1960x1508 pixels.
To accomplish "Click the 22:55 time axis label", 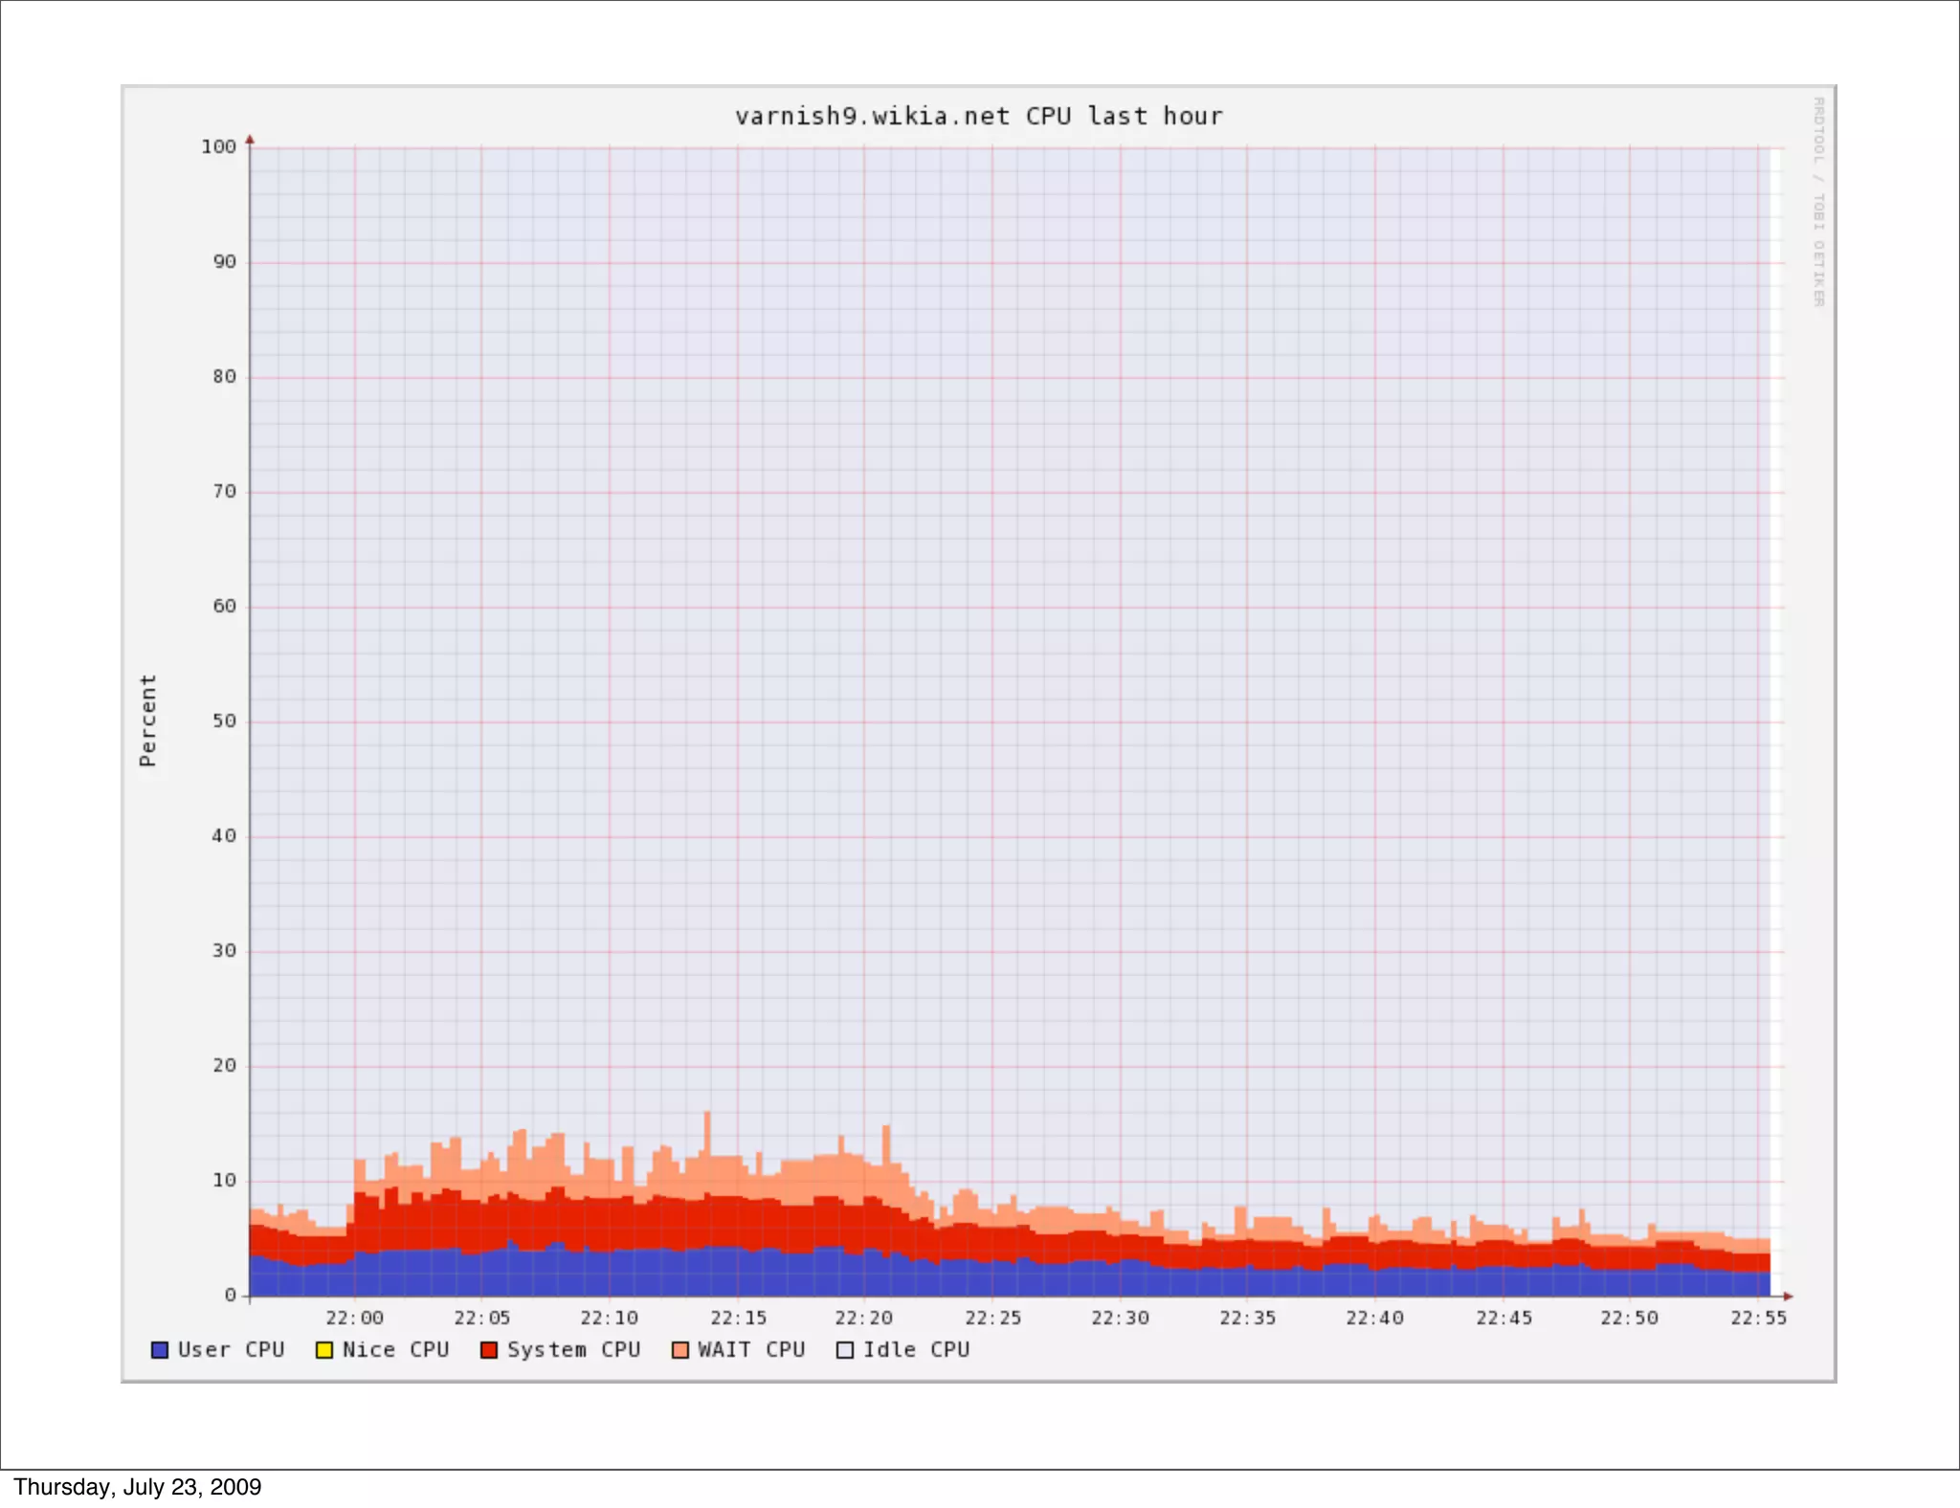I will [x=1758, y=1319].
